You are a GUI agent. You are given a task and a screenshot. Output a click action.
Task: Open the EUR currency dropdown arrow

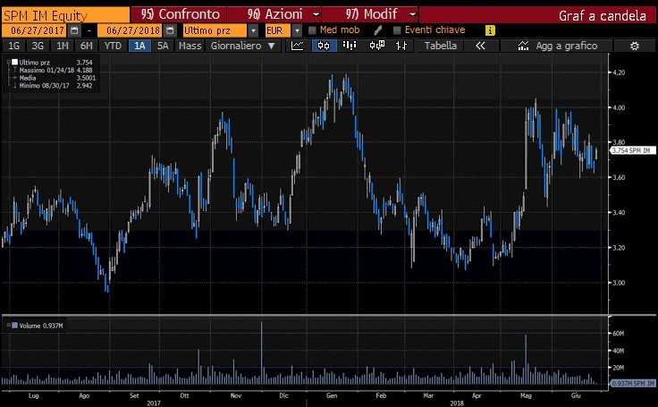coord(297,30)
